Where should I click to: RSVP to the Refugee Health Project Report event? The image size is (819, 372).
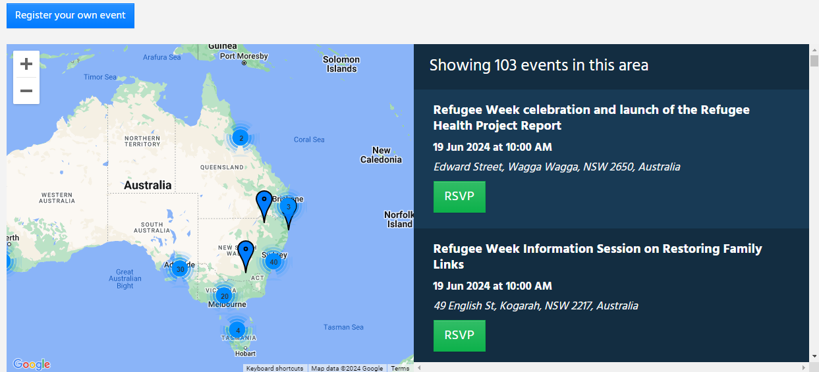click(459, 197)
